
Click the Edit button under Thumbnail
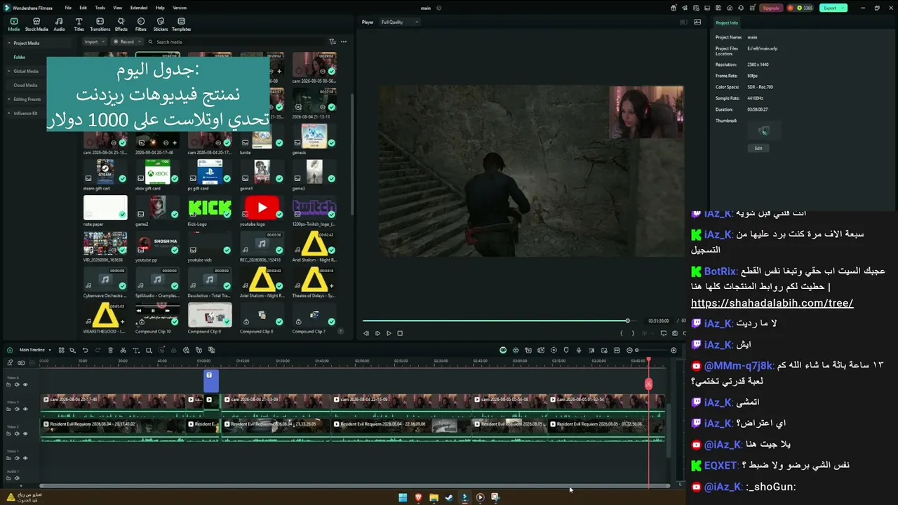click(x=758, y=148)
